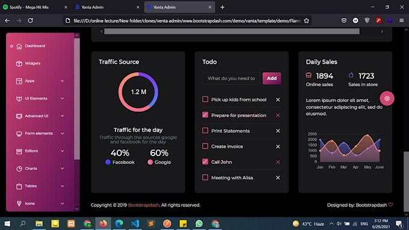The height and width of the screenshot is (230, 409).
Task: Click the Charts pie icon
Action: click(x=19, y=169)
